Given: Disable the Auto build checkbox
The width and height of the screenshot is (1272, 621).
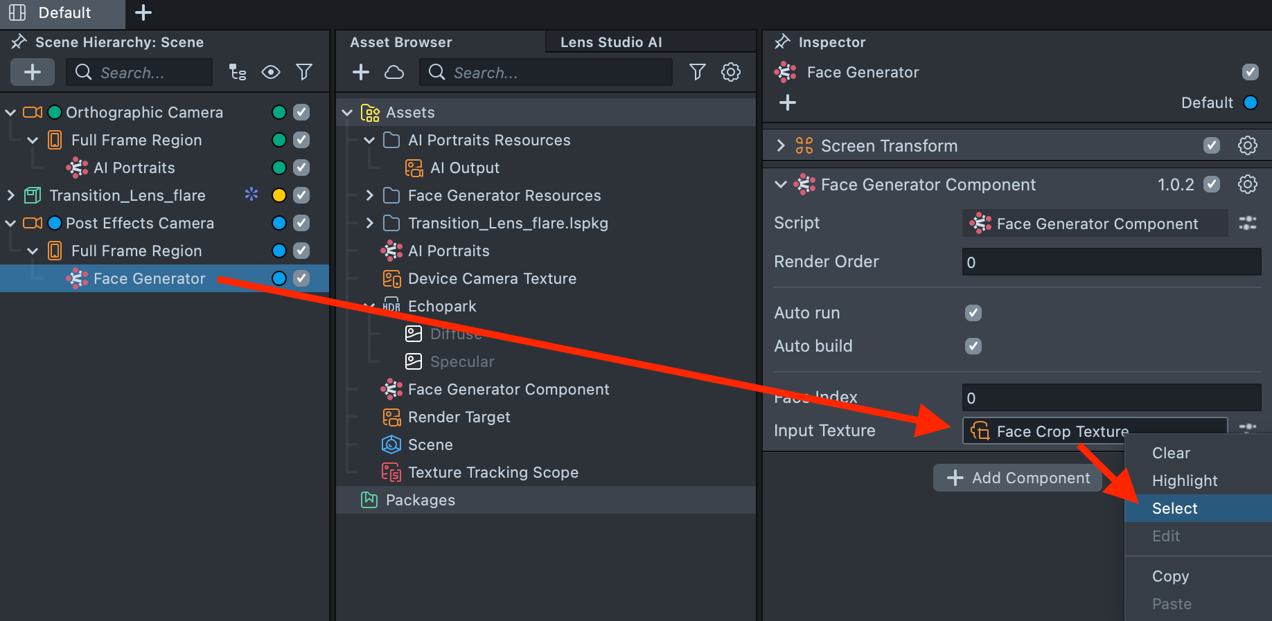Looking at the screenshot, I should tap(973, 346).
